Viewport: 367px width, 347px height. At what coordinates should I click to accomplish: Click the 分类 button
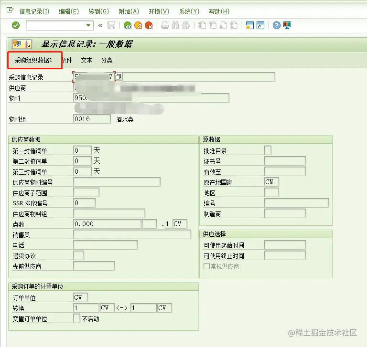(x=107, y=60)
